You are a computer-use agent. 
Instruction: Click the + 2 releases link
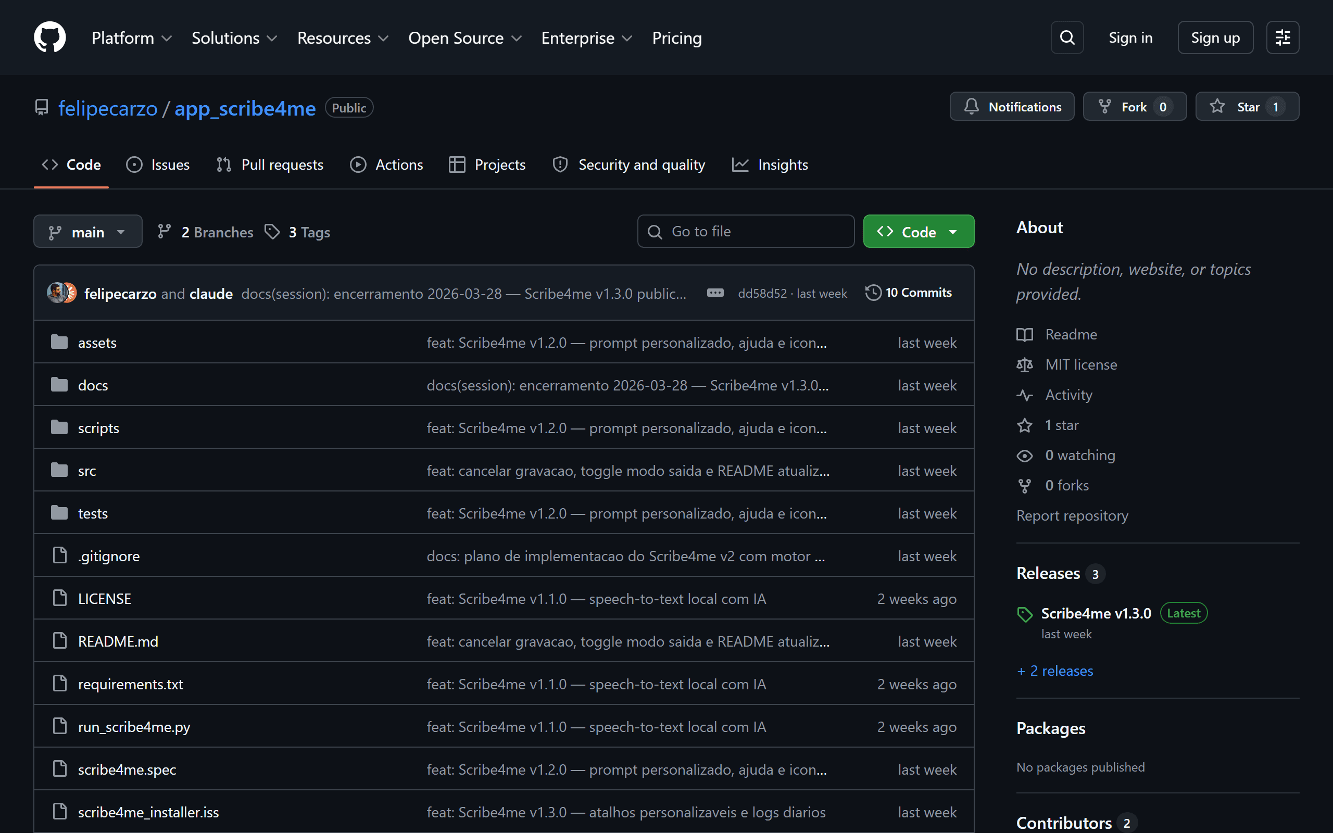(x=1055, y=671)
